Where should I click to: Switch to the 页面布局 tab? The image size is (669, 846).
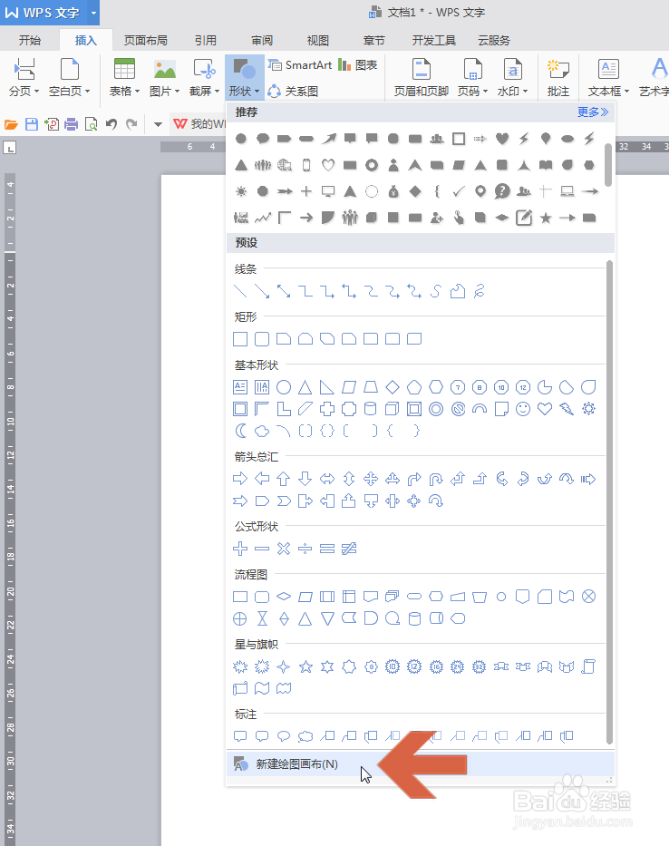click(146, 41)
